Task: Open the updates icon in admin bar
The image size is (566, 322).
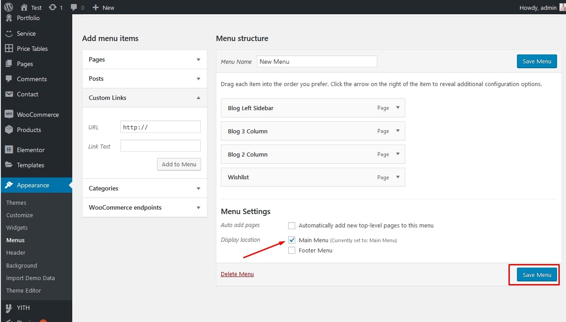Action: (53, 8)
